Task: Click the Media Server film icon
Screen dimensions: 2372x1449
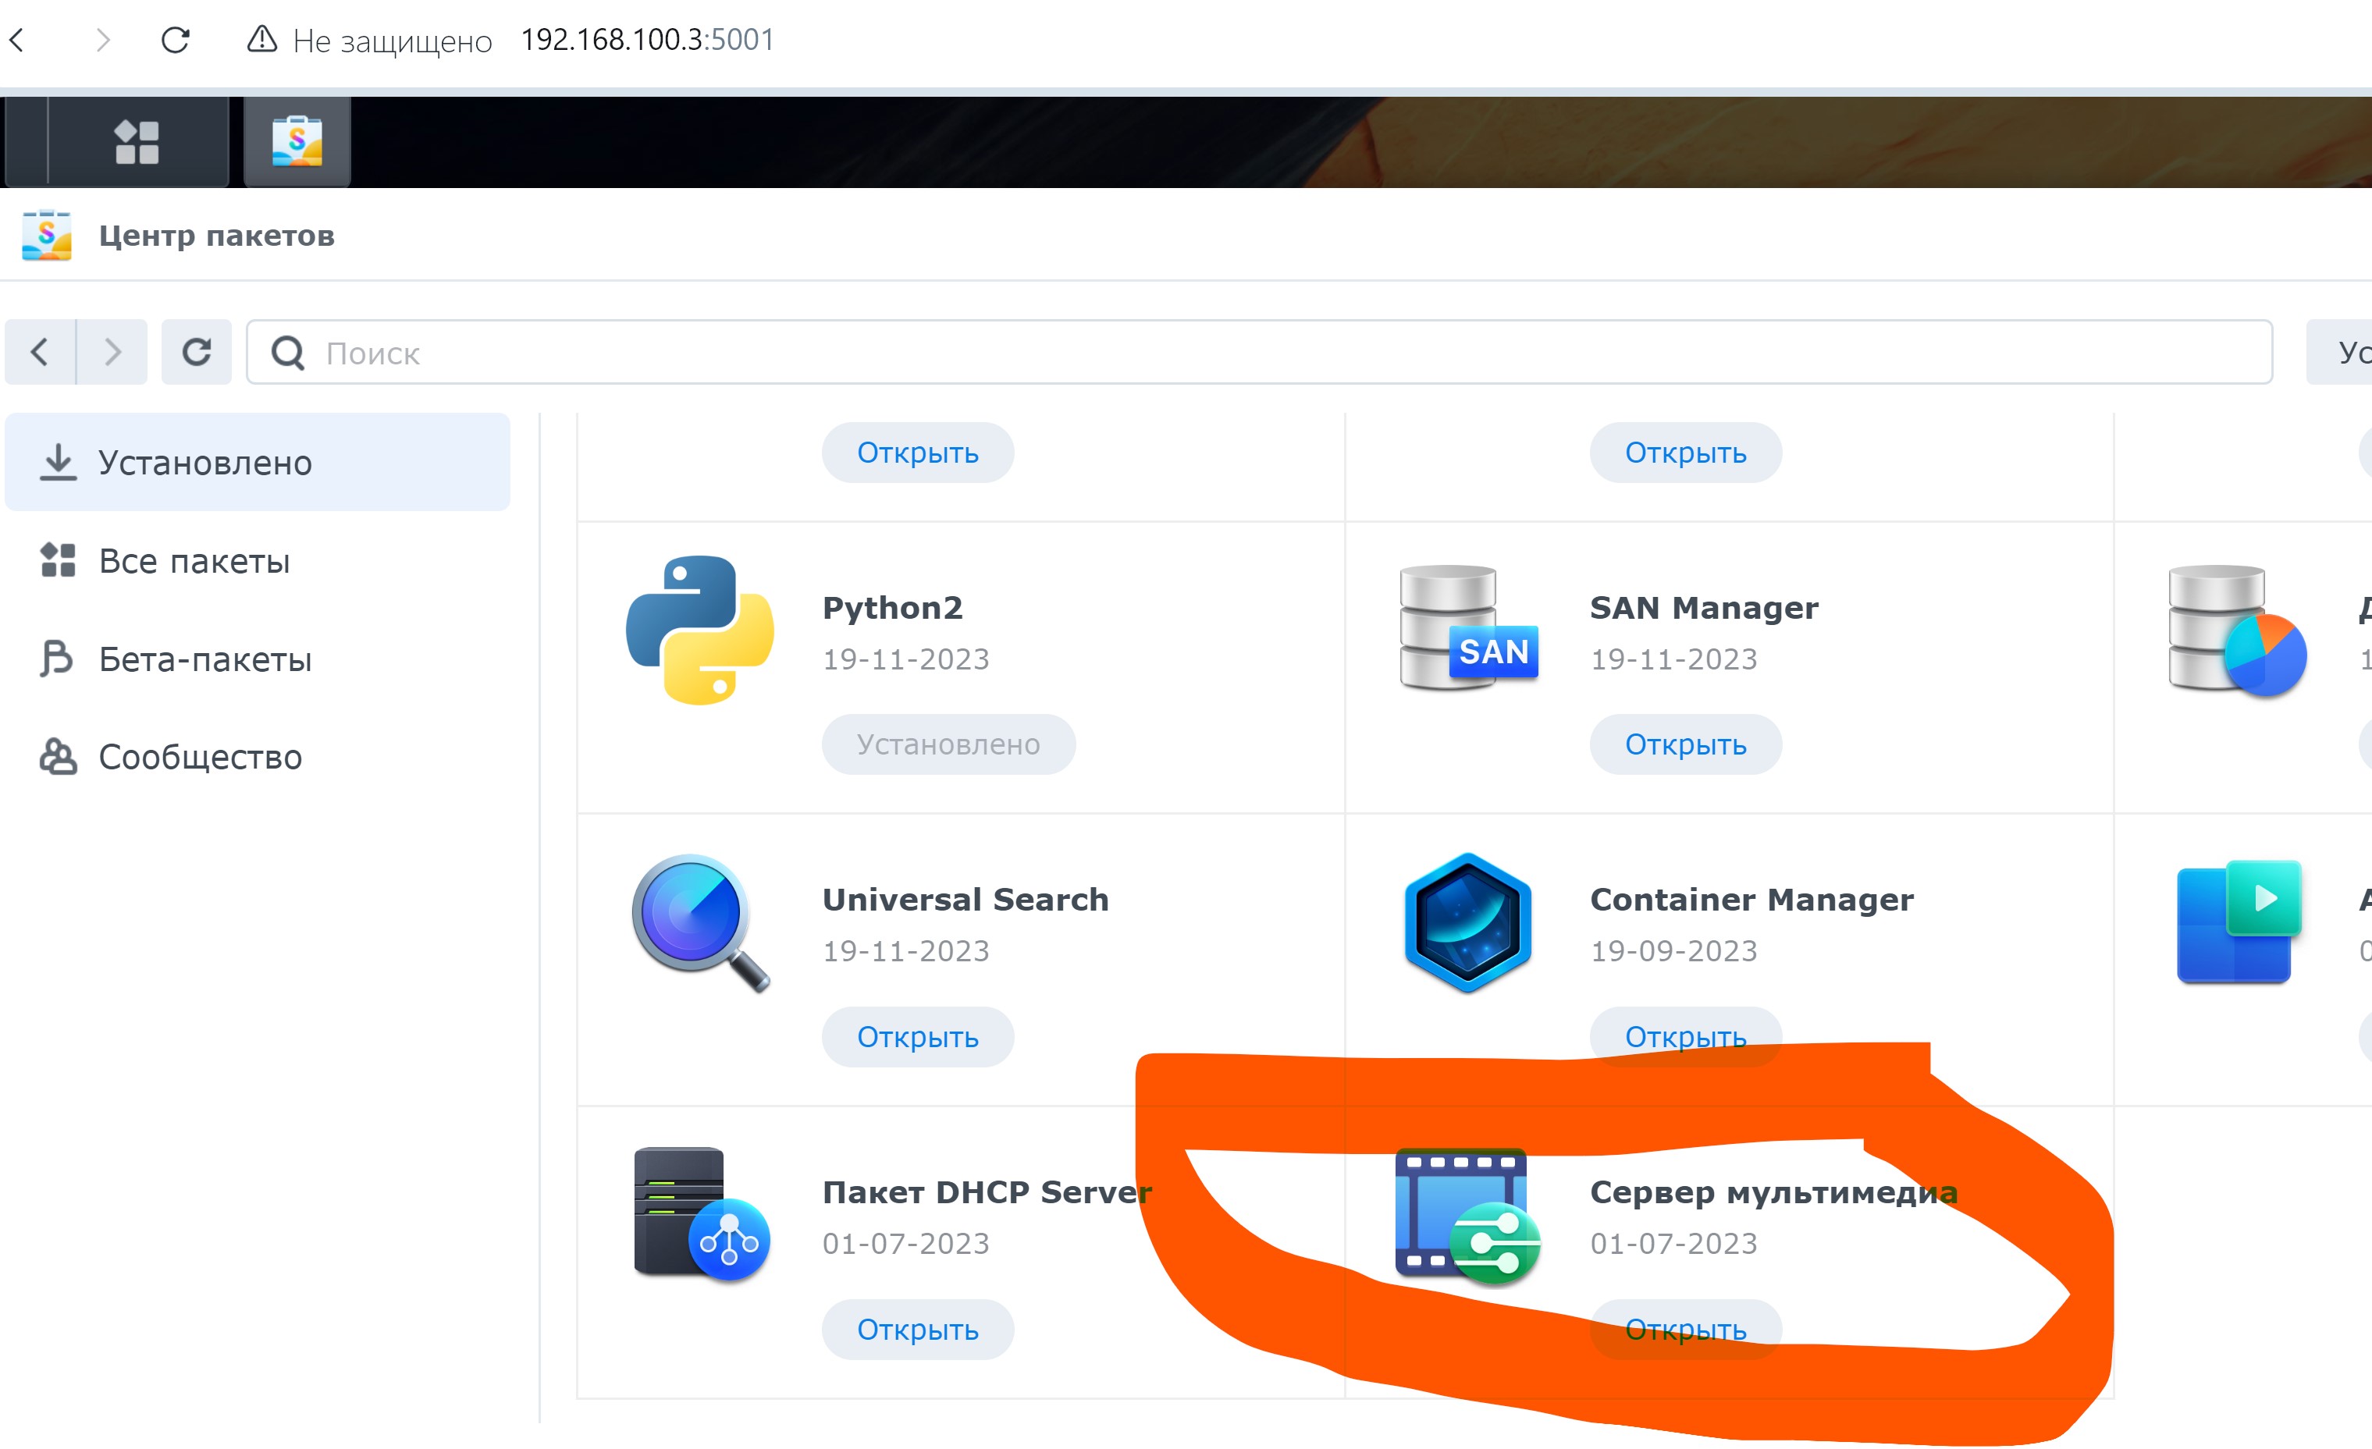Action: (1466, 1215)
